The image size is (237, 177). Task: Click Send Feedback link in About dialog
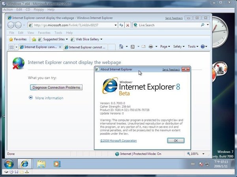[x=171, y=70]
